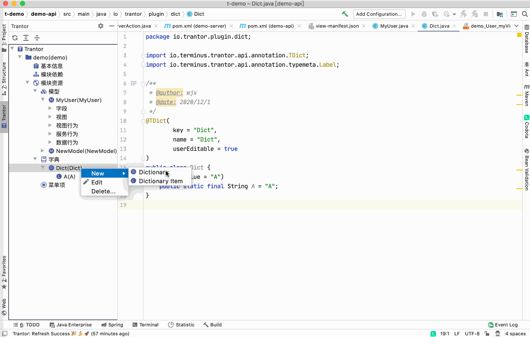530x337 pixels.
Task: Open the Ant tool window
Action: (x=526, y=68)
